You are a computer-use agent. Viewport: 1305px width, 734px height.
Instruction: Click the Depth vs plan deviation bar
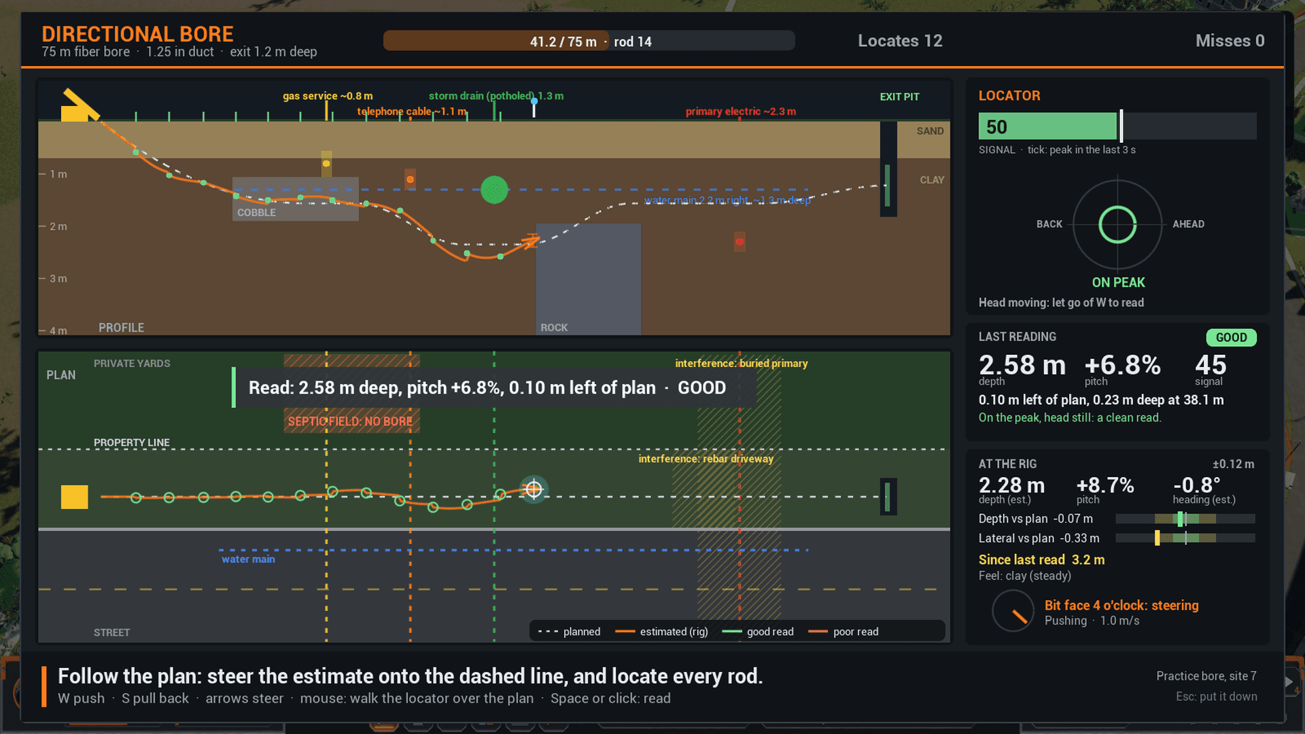(x=1185, y=519)
